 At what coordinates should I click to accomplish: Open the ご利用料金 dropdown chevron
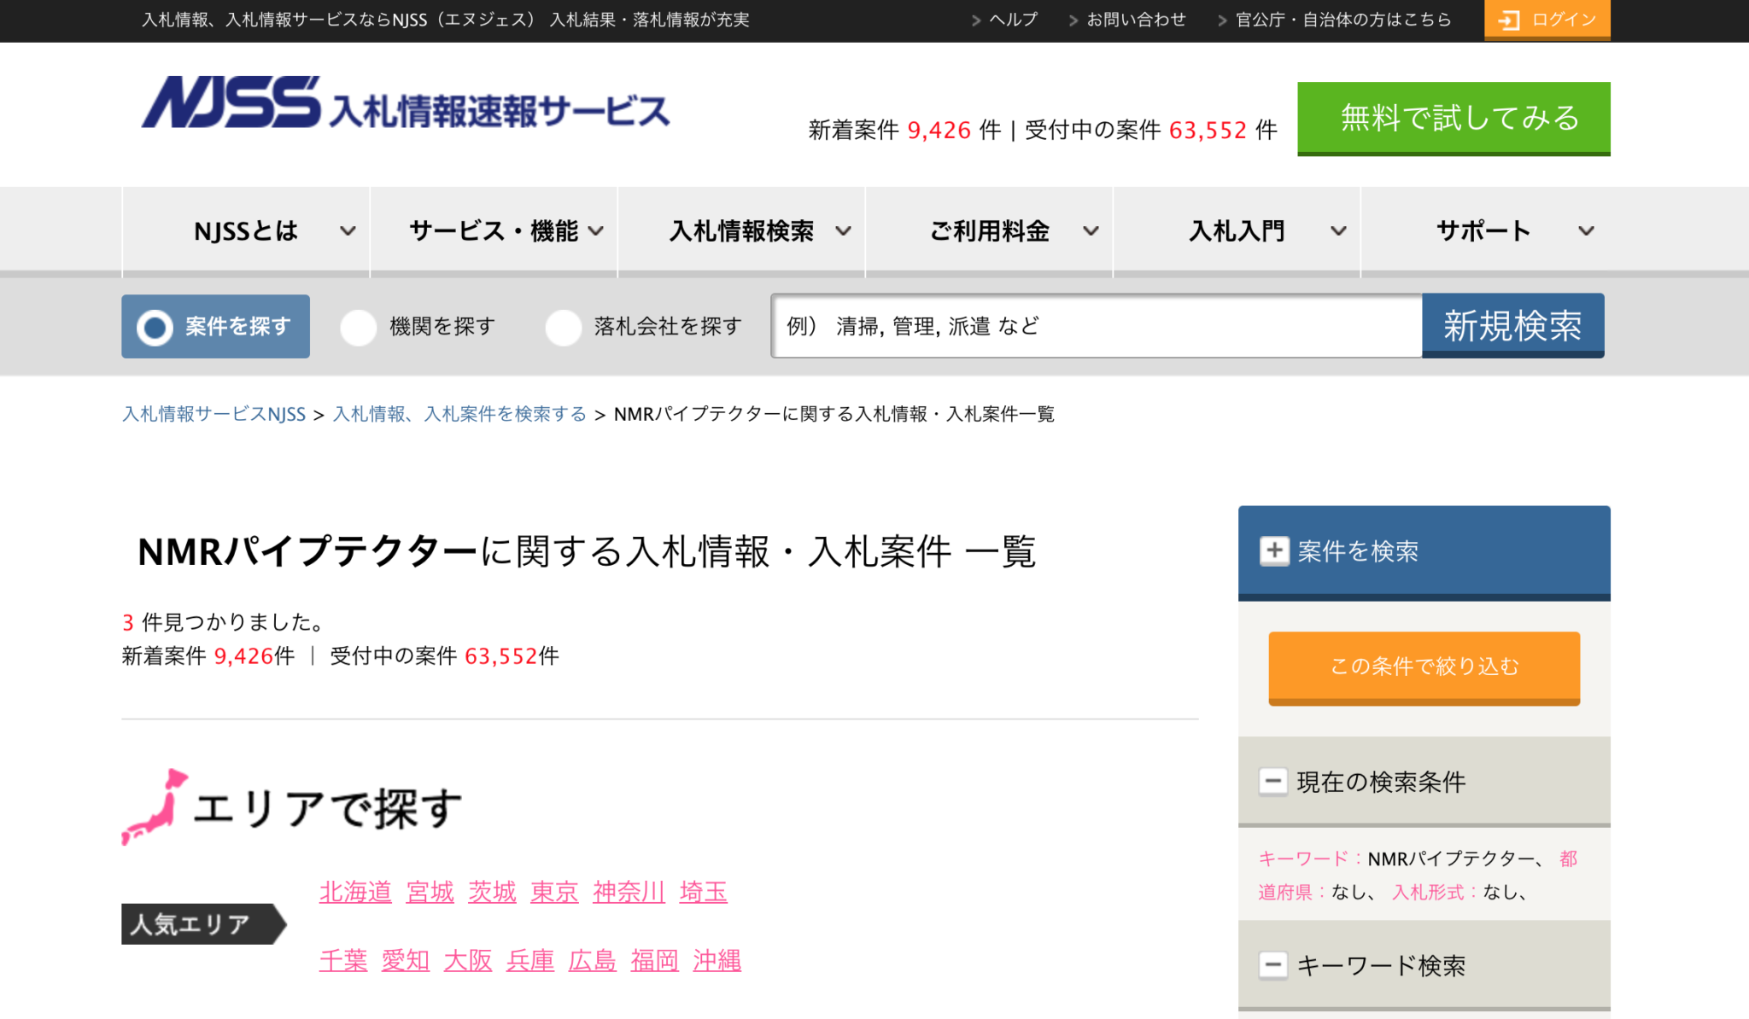(x=1091, y=230)
